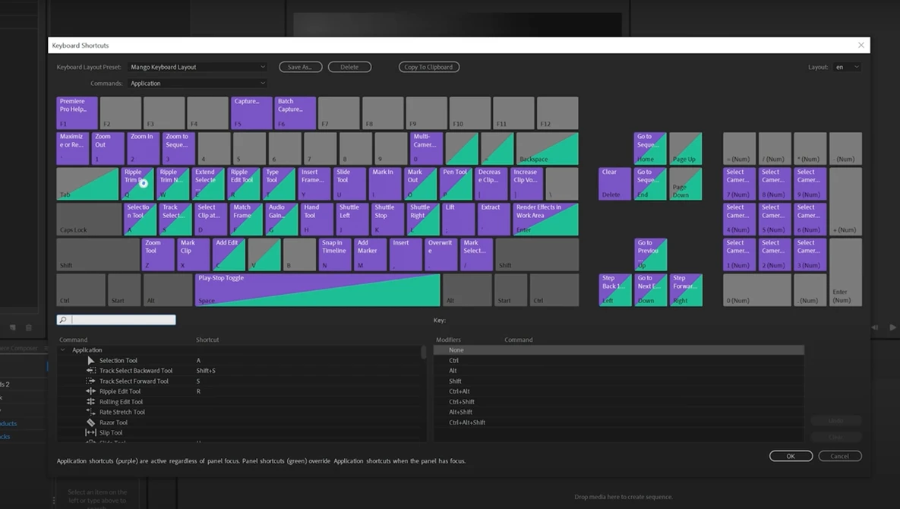The height and width of the screenshot is (509, 900).
Task: Click the F1 Premiere Pro Help key
Action: 77,113
